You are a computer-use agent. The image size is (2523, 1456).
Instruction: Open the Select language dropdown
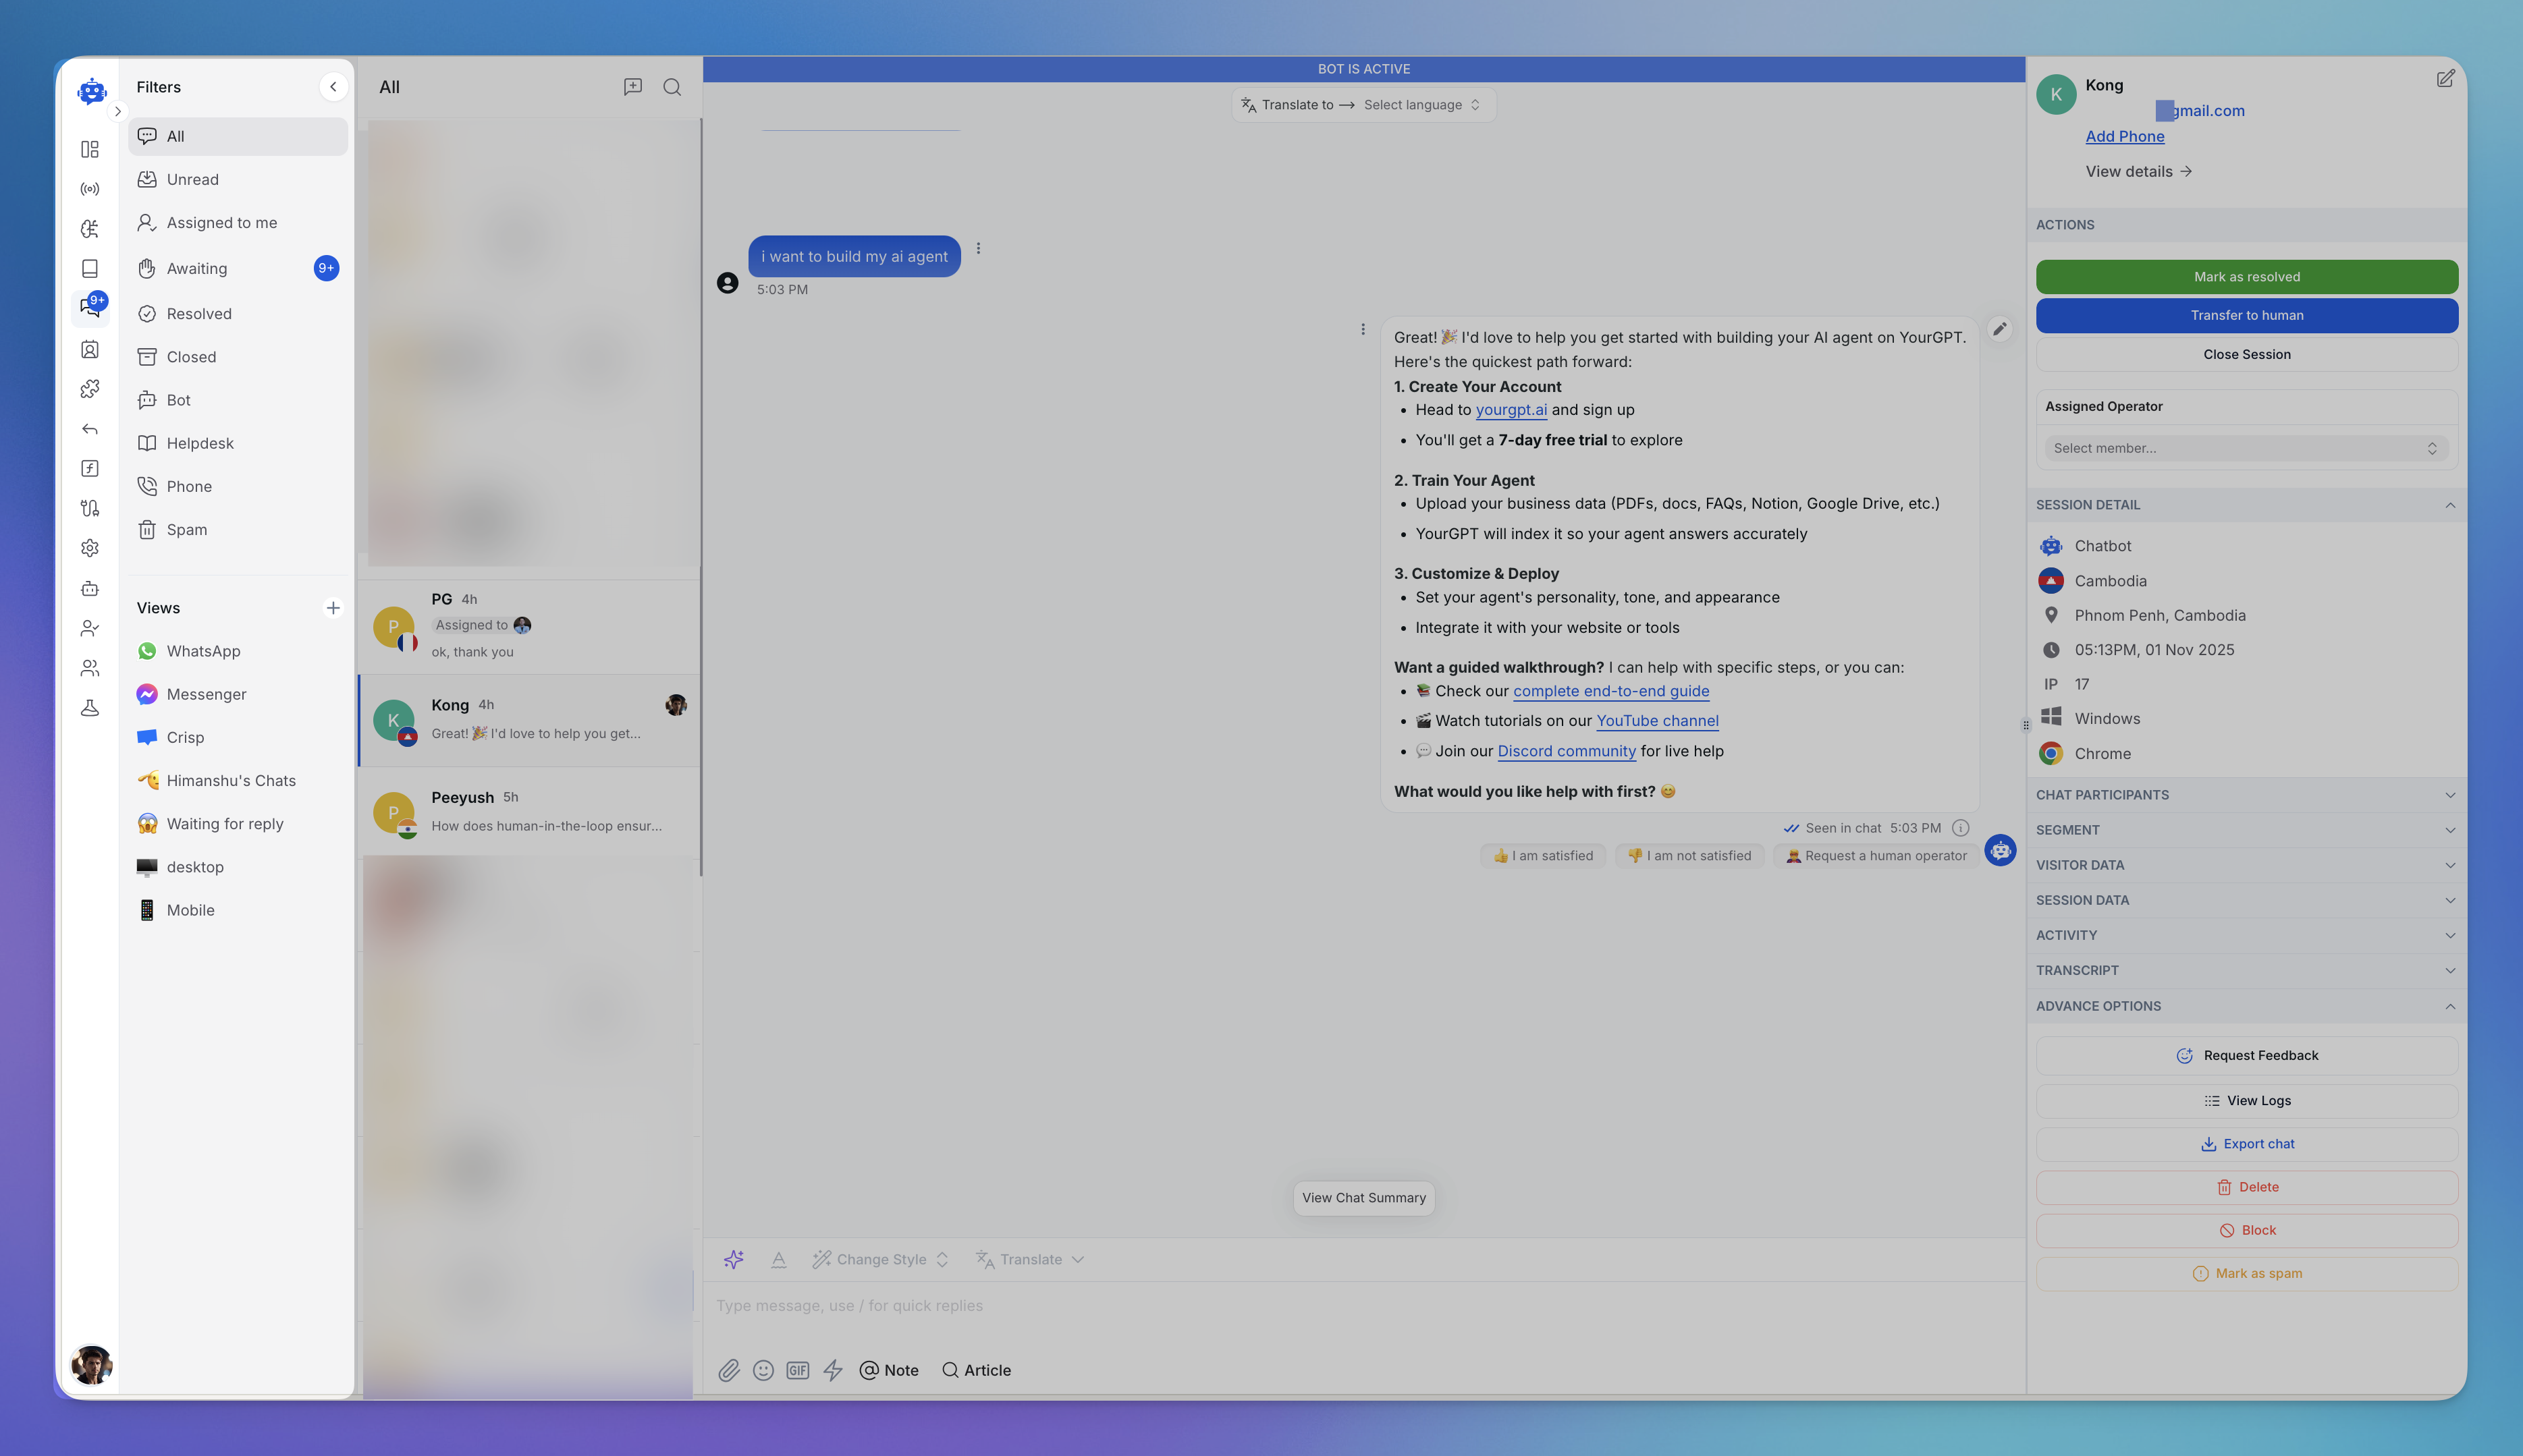[1421, 104]
